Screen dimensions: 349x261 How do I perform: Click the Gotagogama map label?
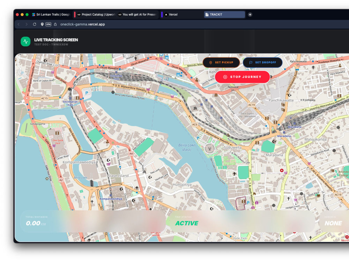pyautogui.click(x=38, y=124)
